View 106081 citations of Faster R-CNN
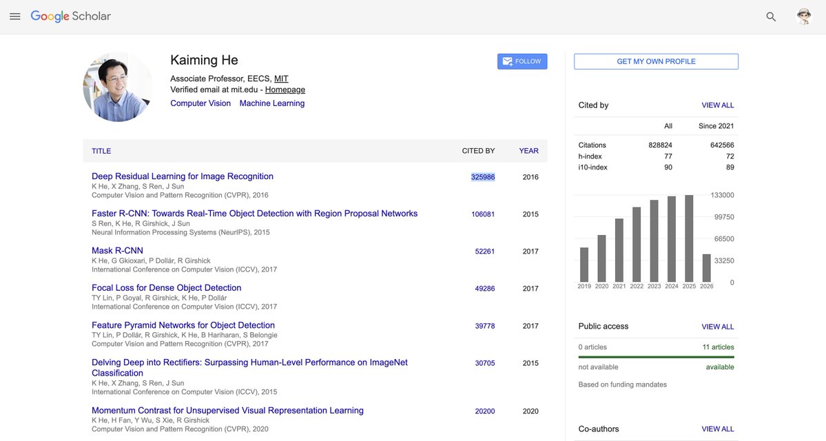Image resolution: width=826 pixels, height=441 pixels. tap(482, 214)
